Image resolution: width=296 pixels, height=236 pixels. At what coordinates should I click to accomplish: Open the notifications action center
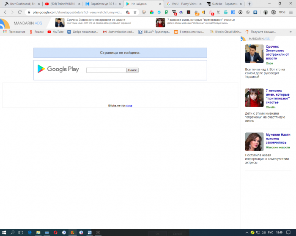click(288, 233)
